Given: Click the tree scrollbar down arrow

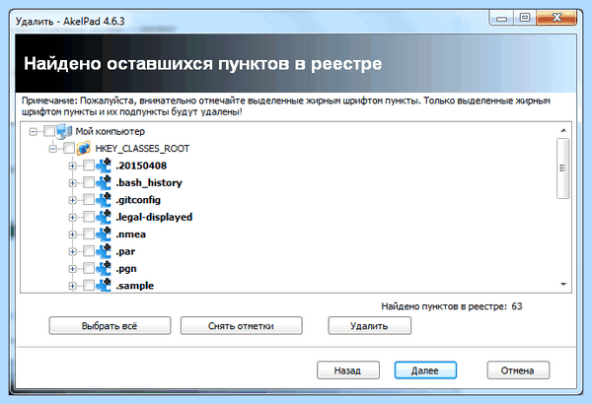Looking at the screenshot, I should coord(563,284).
